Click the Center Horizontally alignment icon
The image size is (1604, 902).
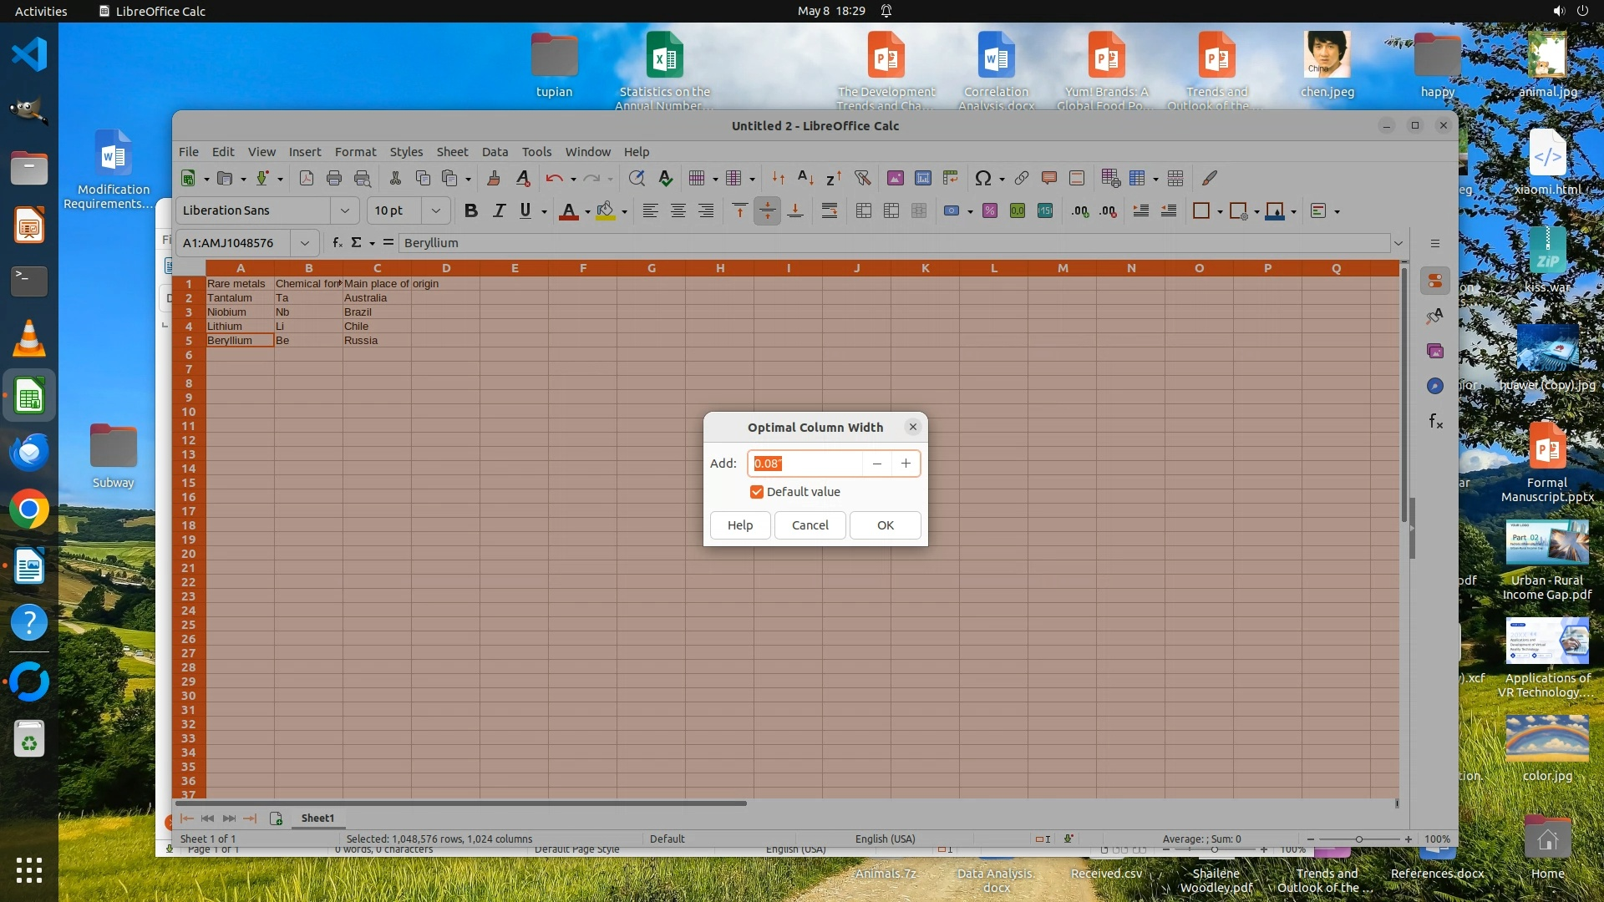tap(678, 211)
